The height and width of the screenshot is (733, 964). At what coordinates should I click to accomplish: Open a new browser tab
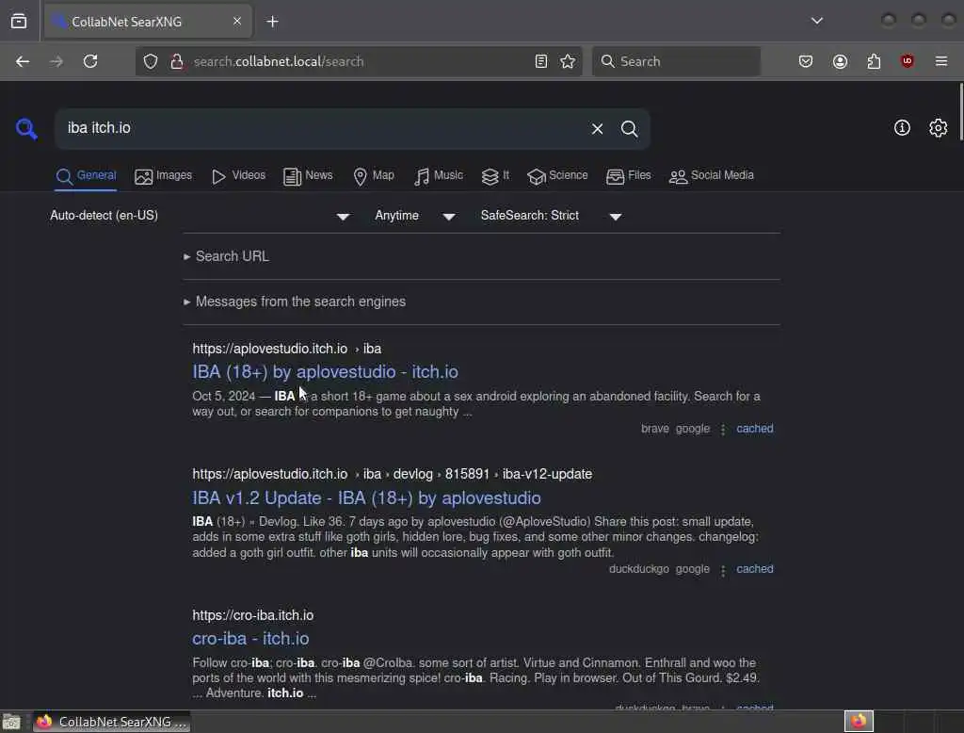coord(272,22)
